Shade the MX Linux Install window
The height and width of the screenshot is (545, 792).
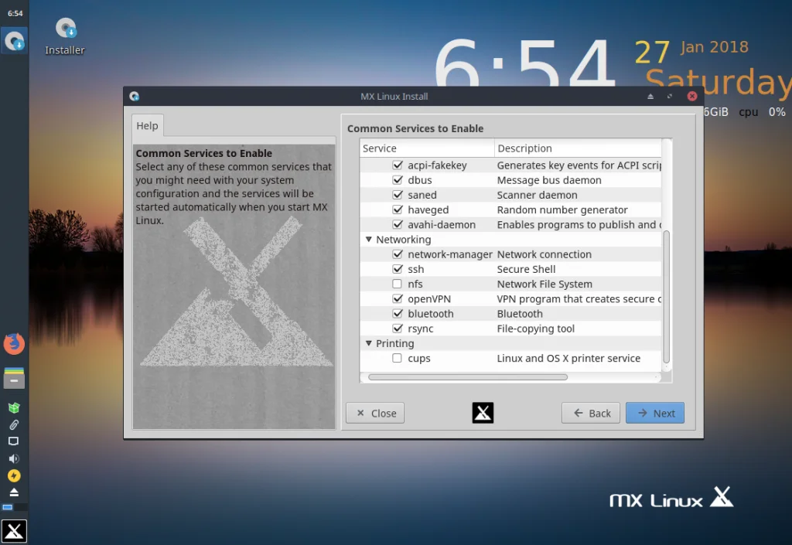pyautogui.click(x=650, y=96)
